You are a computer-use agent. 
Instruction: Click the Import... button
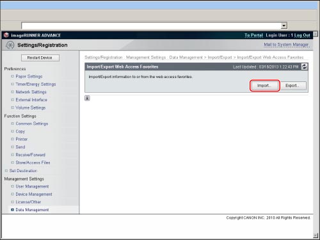264,86
